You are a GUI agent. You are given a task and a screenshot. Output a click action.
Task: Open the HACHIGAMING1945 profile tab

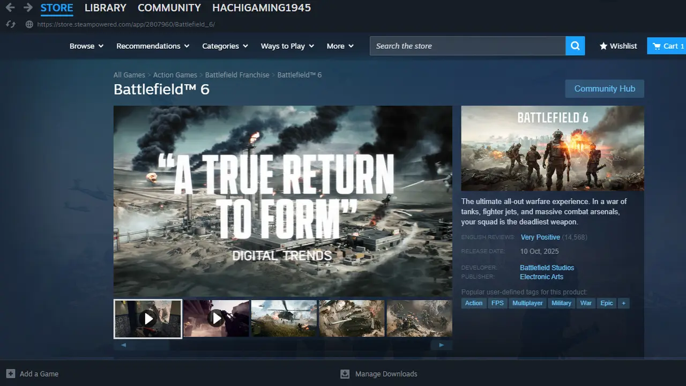point(262,8)
